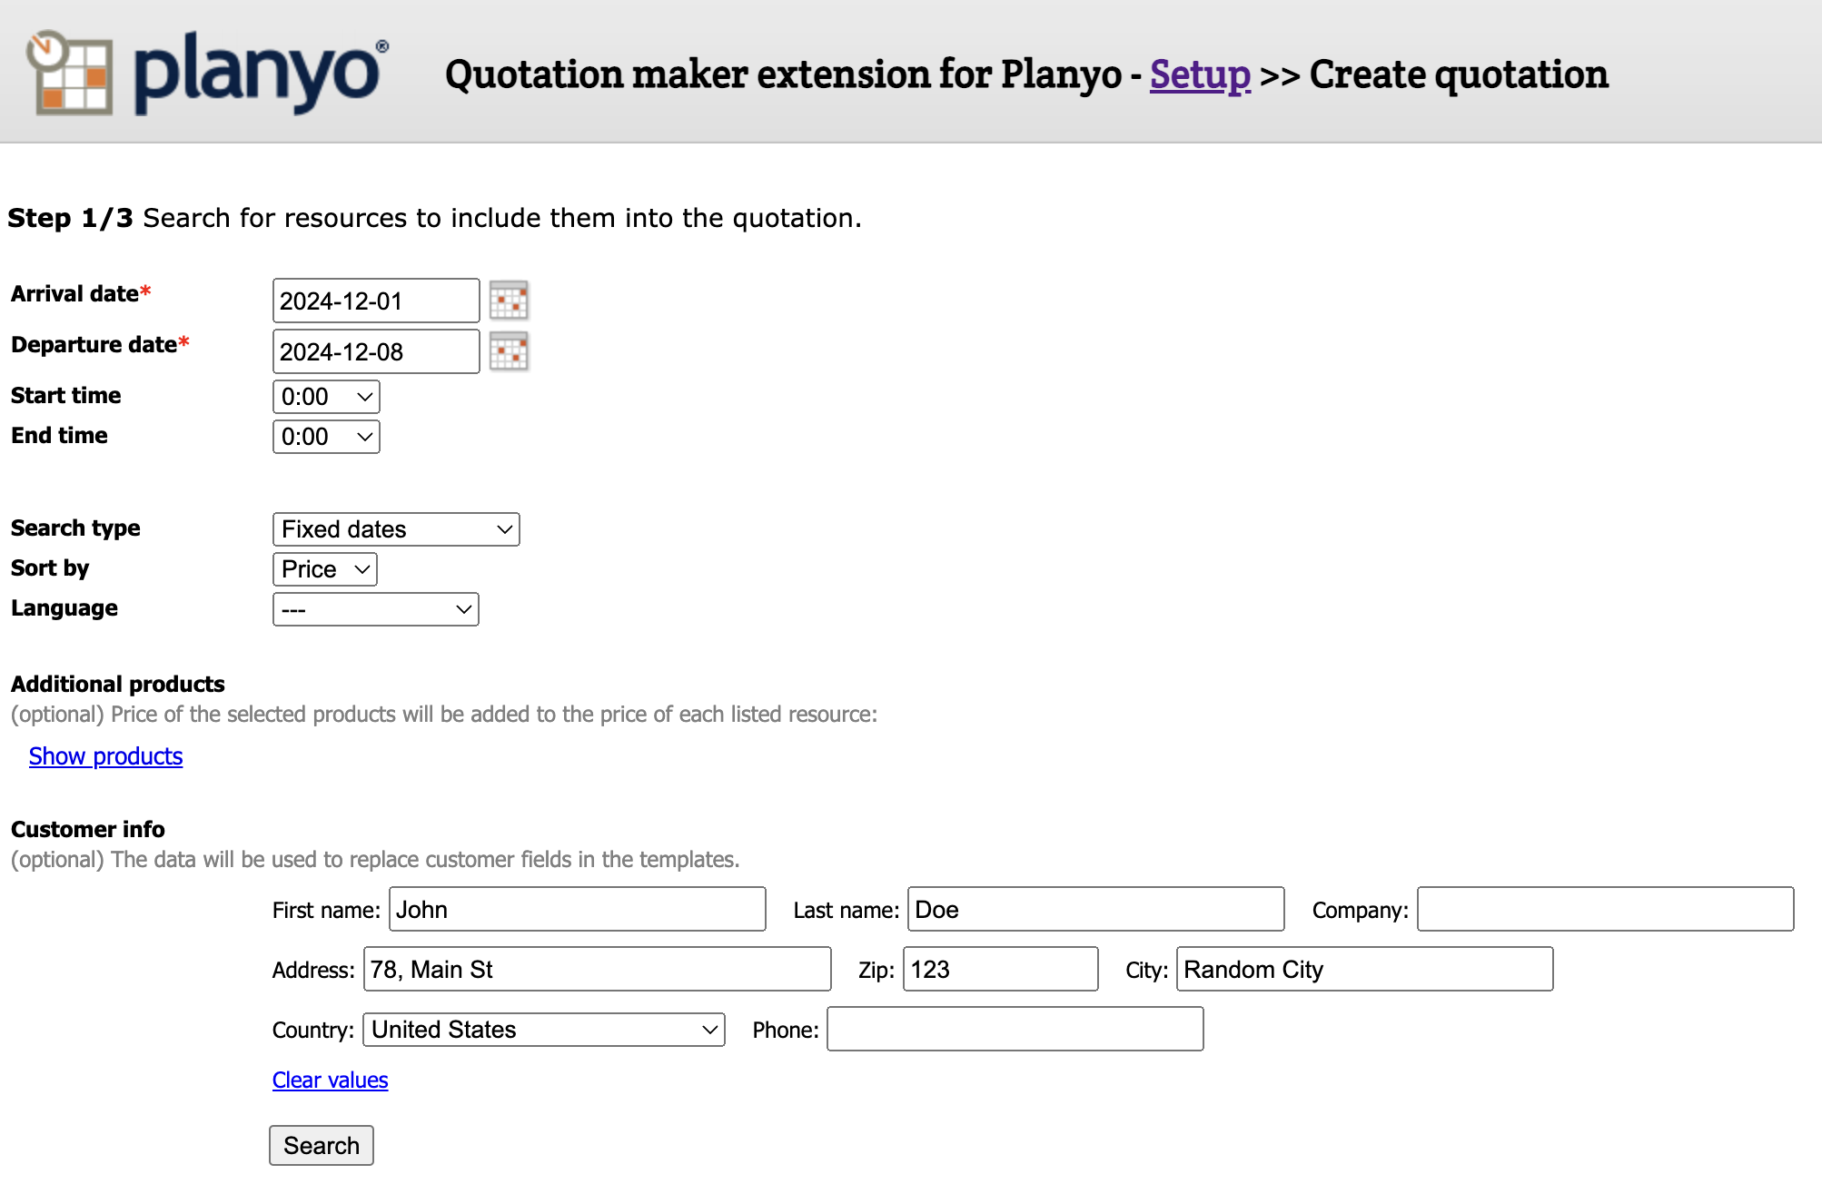Open the Search type dropdown

pyautogui.click(x=396, y=529)
